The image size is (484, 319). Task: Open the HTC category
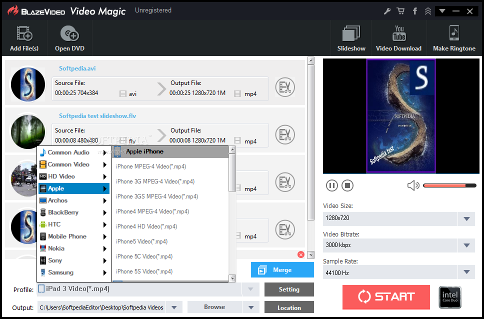[73, 224]
